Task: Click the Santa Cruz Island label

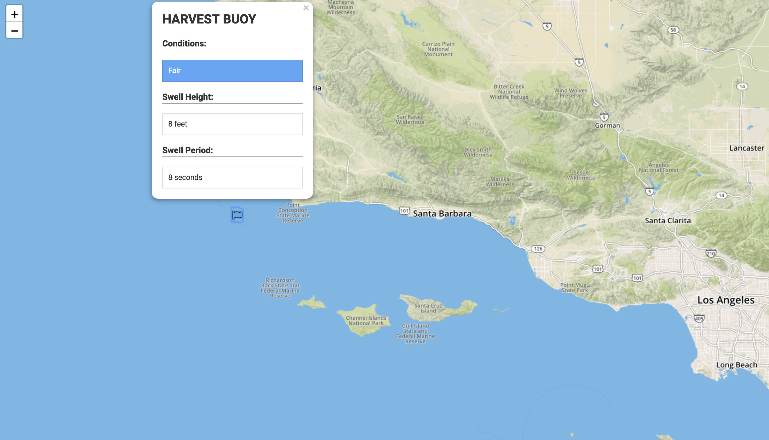Action: 428,308
